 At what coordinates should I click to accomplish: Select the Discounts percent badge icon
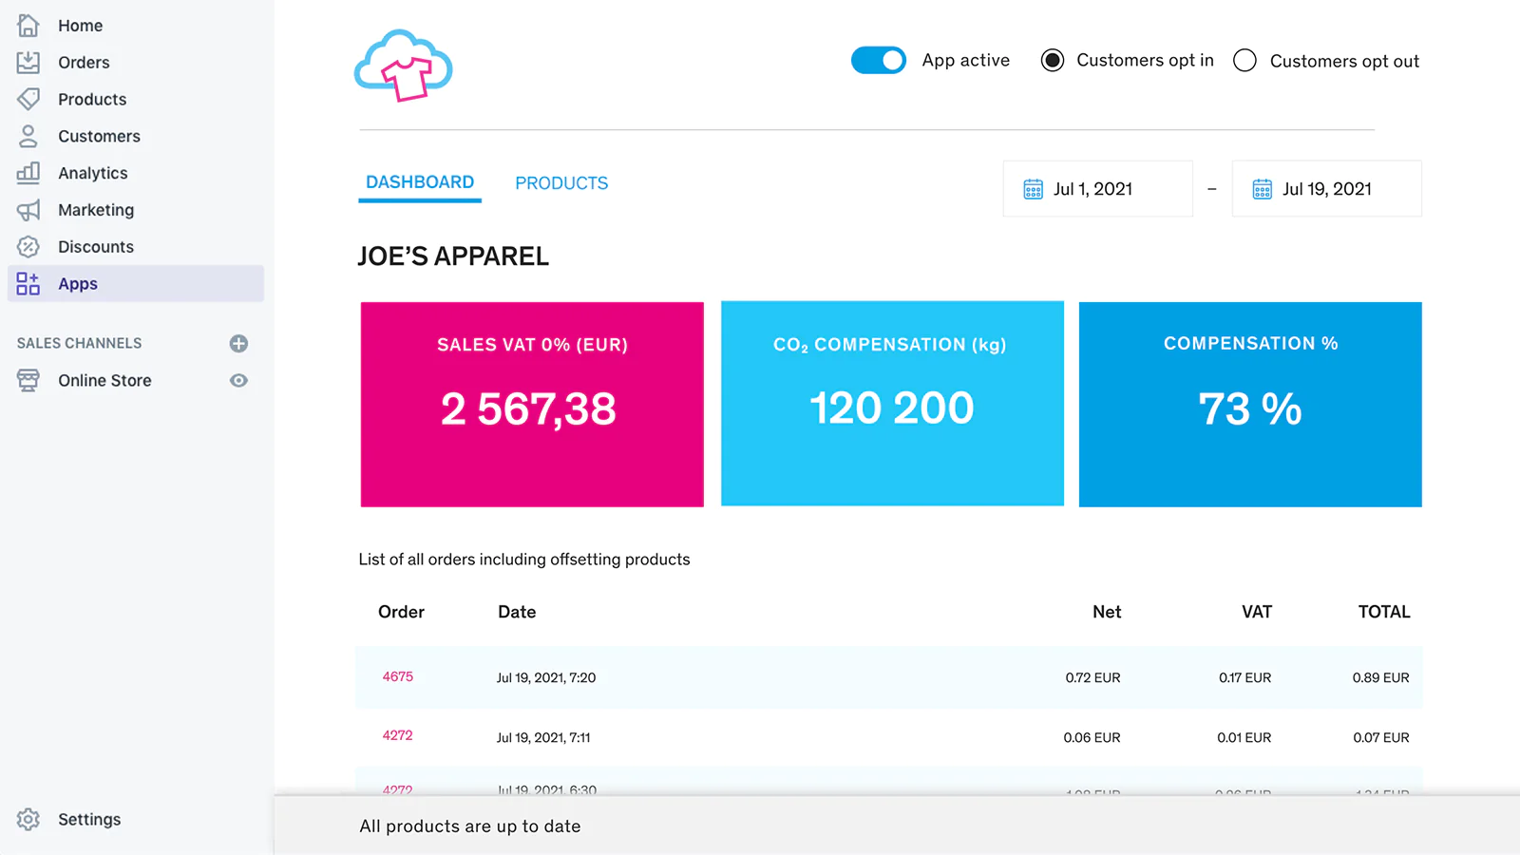[28, 247]
